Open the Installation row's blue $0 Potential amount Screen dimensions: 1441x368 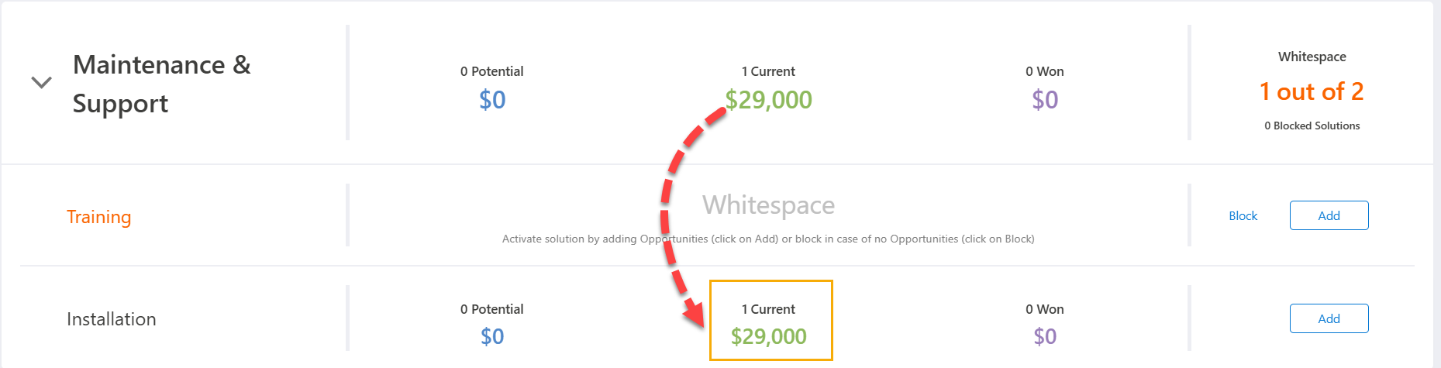pyautogui.click(x=492, y=336)
